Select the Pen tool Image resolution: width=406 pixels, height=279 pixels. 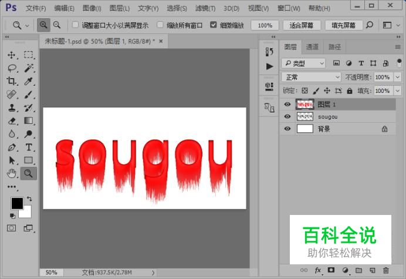tap(12, 147)
